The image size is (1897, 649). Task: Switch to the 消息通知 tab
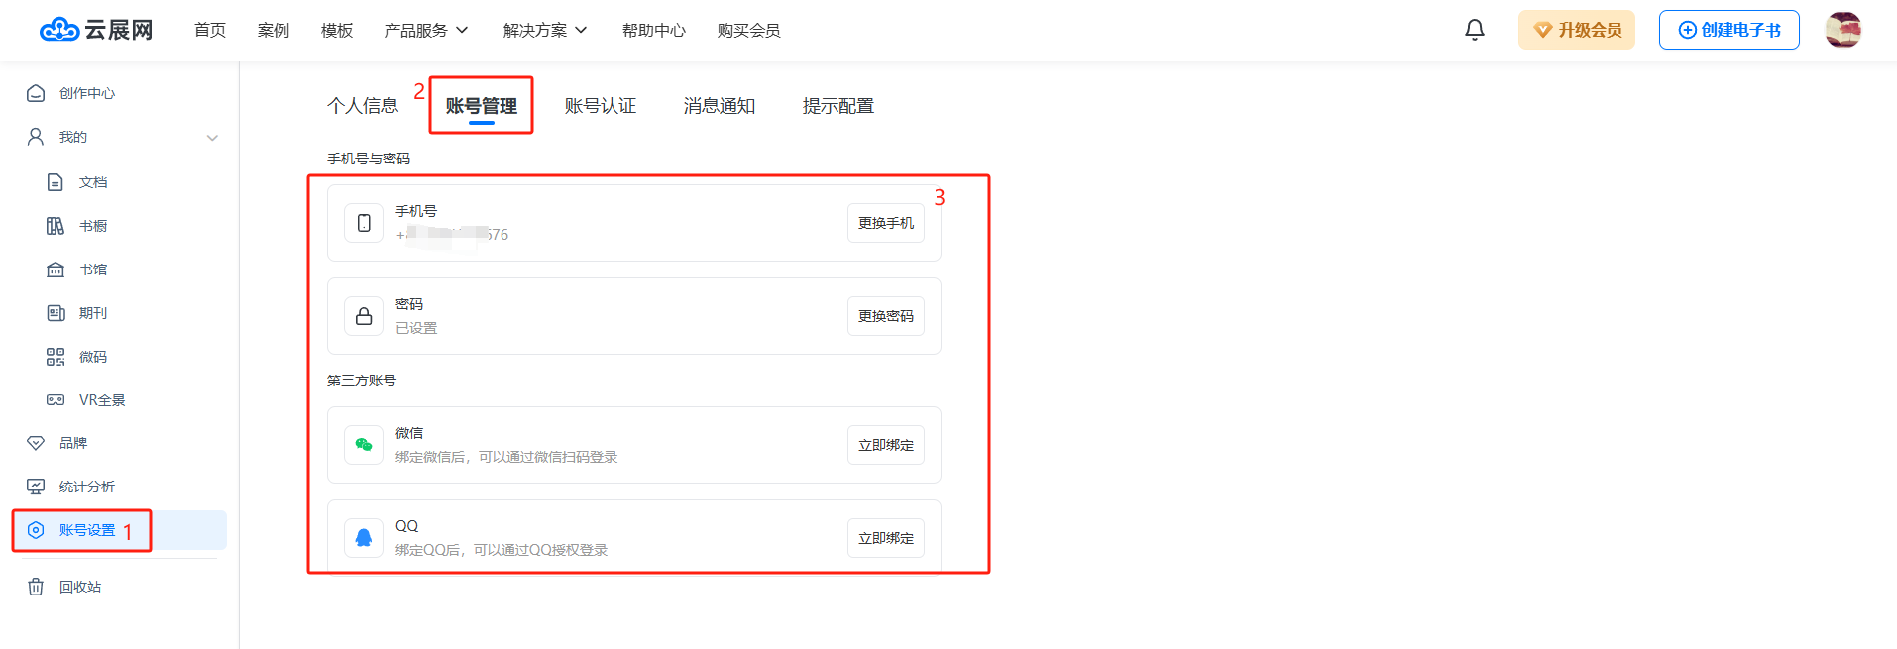(719, 106)
